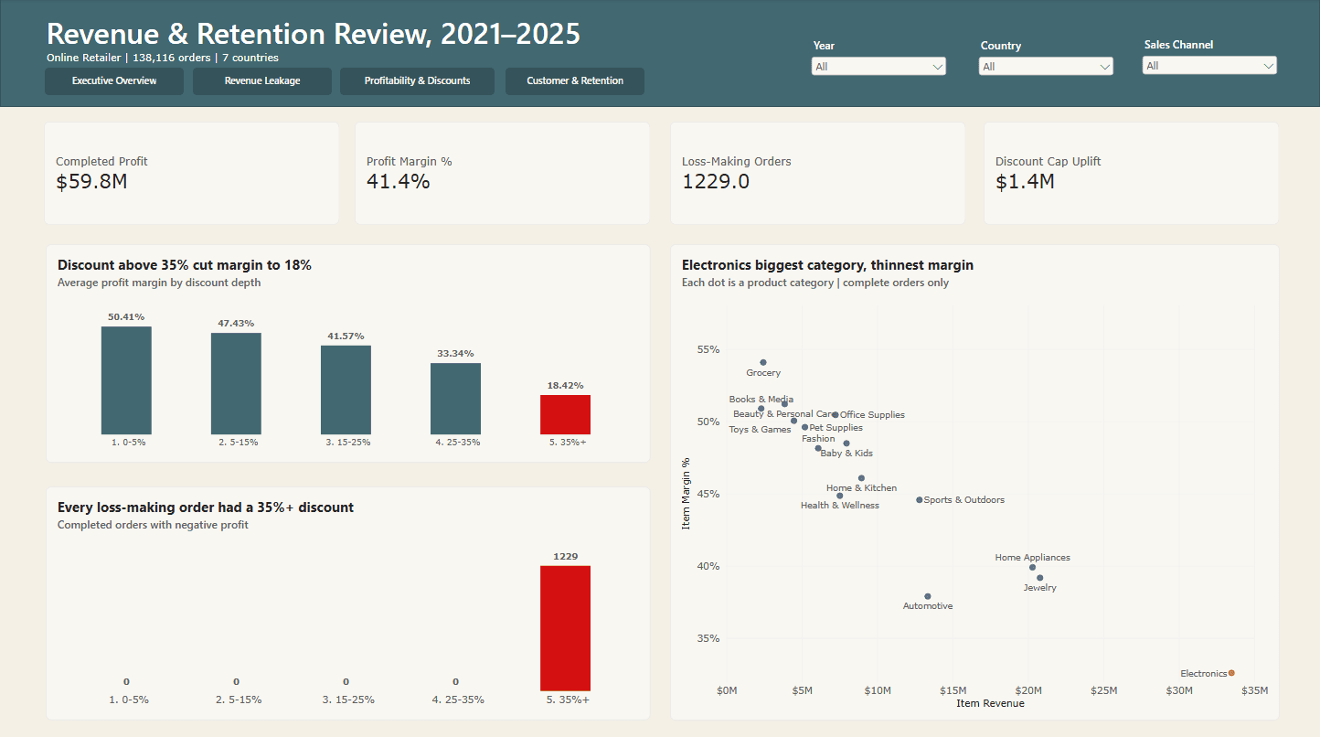Select the Health & Wellness dot
1320x737 pixels.
click(x=840, y=496)
